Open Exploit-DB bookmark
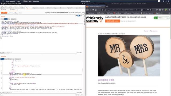Image resolution: width=171 pixels, height=96 pixels. click(x=158, y=13)
